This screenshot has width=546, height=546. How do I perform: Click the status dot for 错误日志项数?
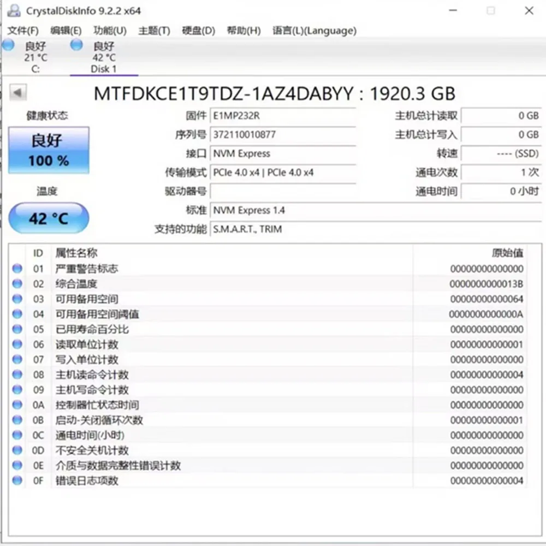[17, 481]
